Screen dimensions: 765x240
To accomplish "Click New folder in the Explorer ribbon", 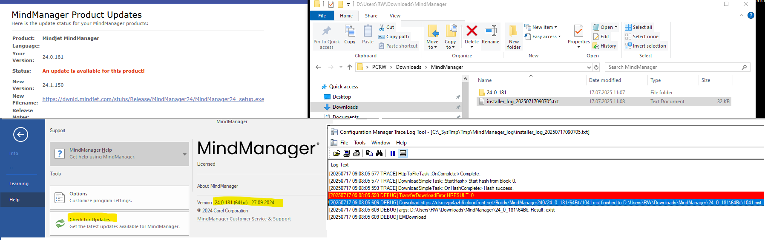I will tap(514, 37).
